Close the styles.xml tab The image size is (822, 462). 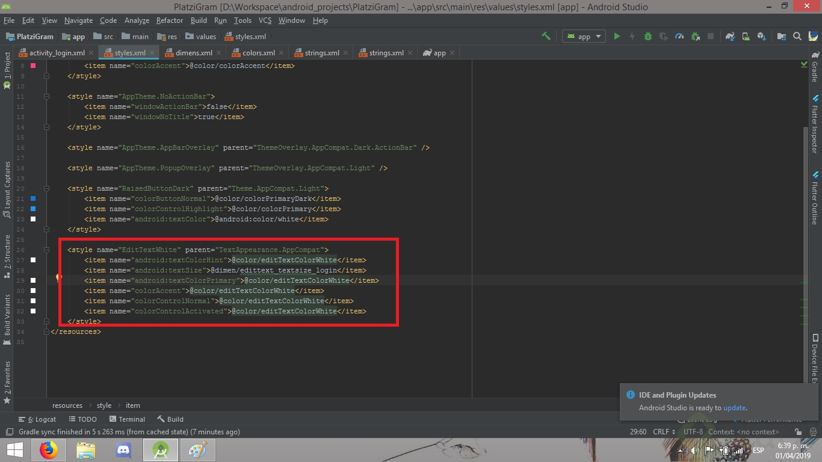point(152,53)
